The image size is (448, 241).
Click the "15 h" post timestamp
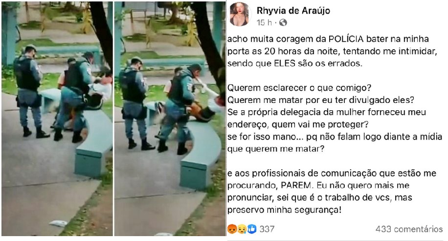264,22
